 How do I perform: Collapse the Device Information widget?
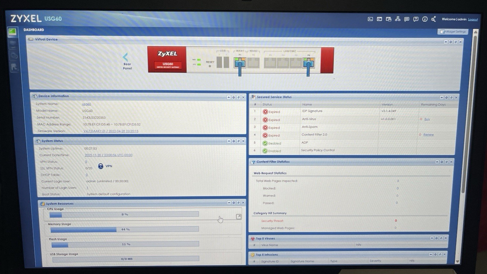(229, 97)
